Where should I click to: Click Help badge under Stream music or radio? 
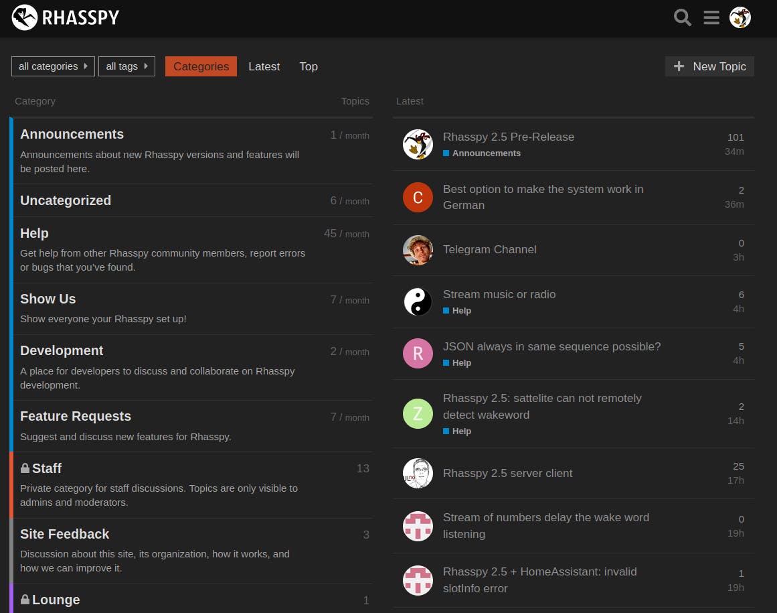click(x=457, y=310)
